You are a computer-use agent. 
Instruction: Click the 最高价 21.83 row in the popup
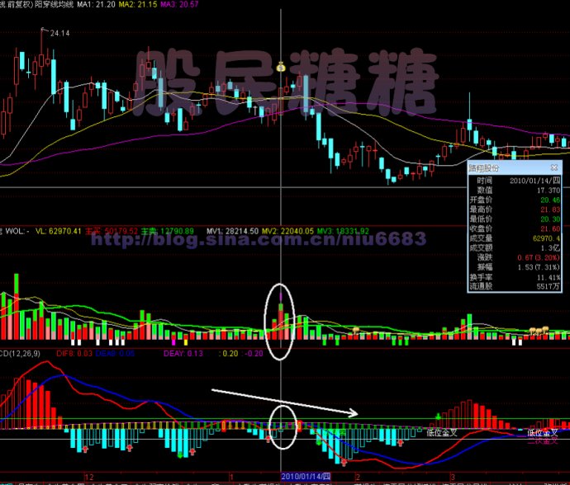515,210
